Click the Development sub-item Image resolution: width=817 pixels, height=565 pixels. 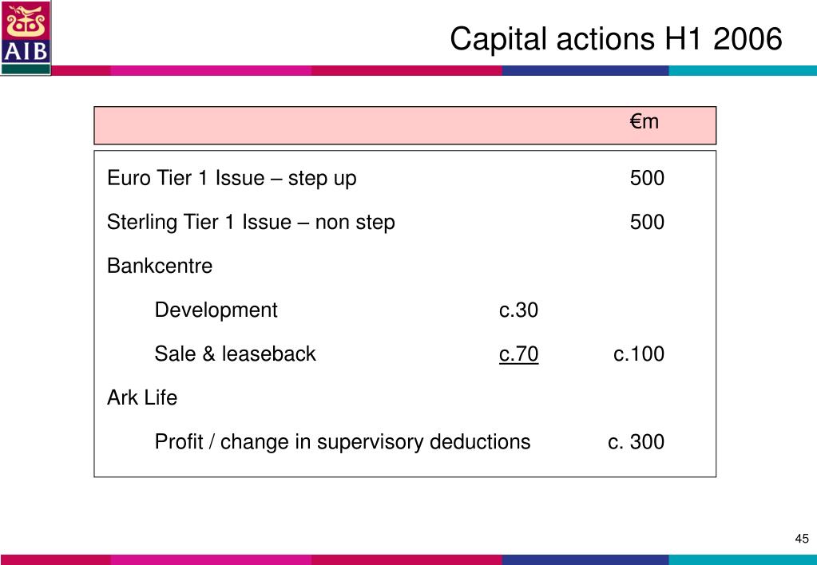(216, 310)
